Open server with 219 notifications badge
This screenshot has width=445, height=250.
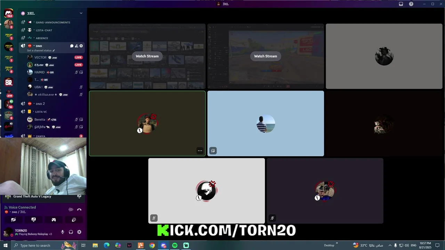(x=9, y=93)
